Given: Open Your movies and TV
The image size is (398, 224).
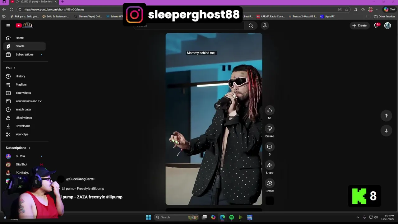Looking at the screenshot, I should (x=25, y=101).
